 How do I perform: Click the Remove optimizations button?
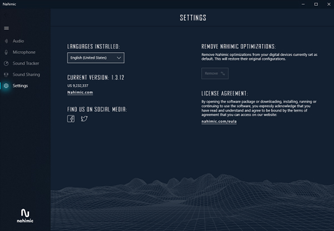point(215,73)
